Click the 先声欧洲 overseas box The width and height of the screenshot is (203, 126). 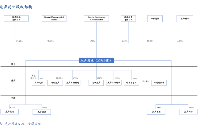pos(42,112)
